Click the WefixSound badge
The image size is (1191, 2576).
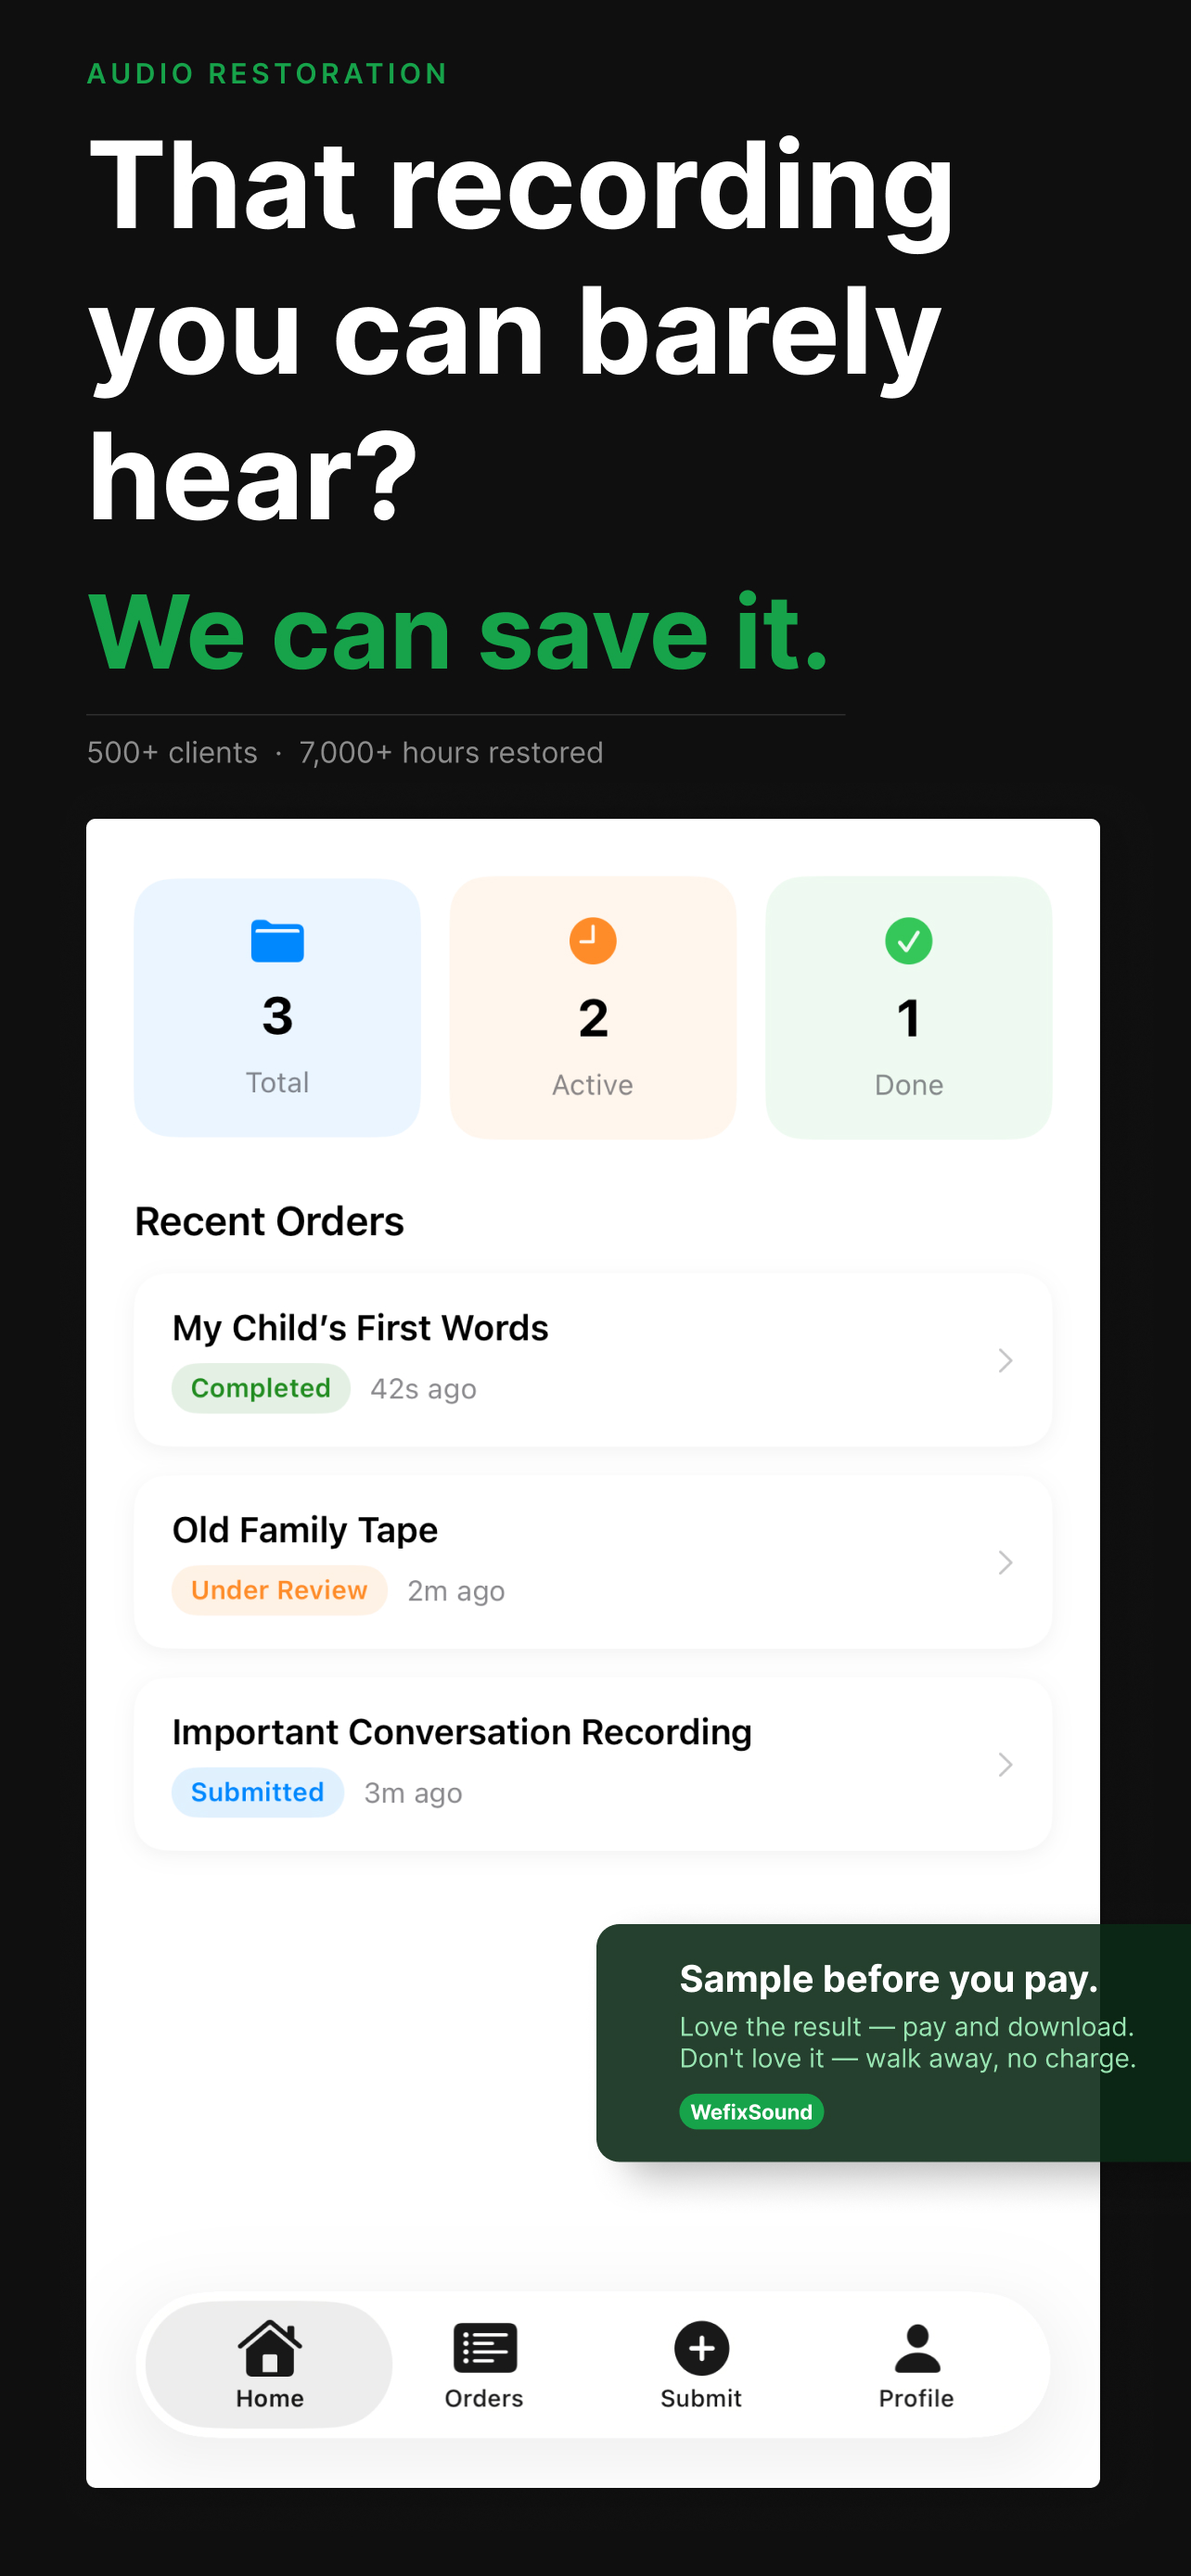coord(750,2111)
